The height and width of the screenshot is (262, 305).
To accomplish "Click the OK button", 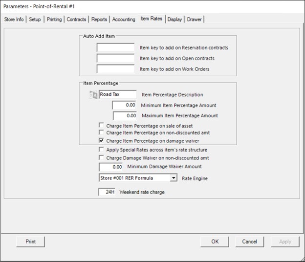I will coord(215,241).
